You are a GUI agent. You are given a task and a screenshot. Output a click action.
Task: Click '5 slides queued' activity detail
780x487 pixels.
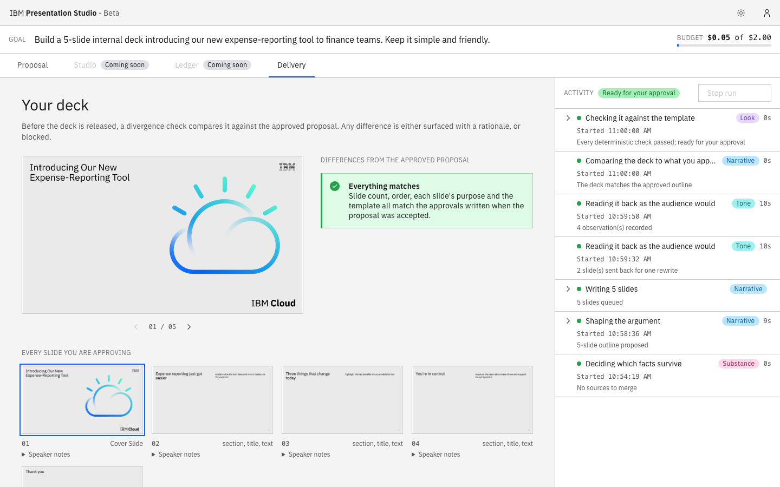(600, 302)
